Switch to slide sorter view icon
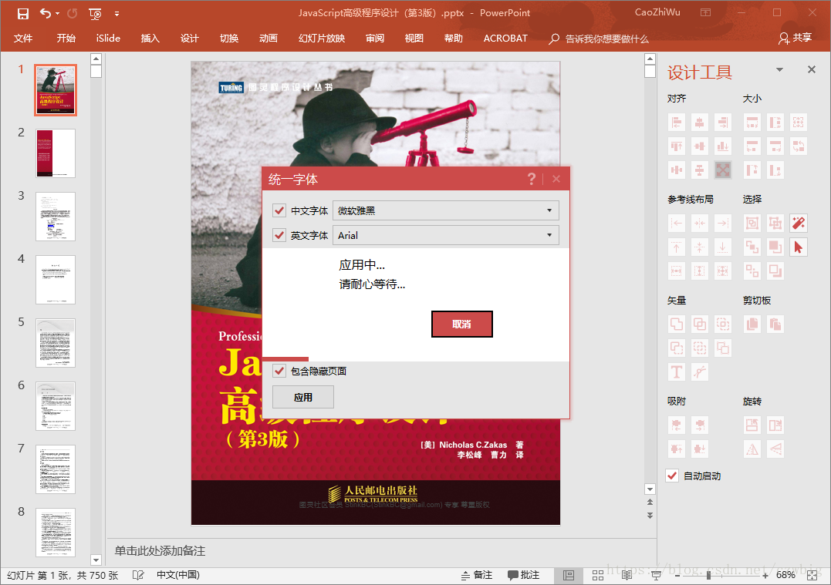The image size is (831, 585). point(598,575)
